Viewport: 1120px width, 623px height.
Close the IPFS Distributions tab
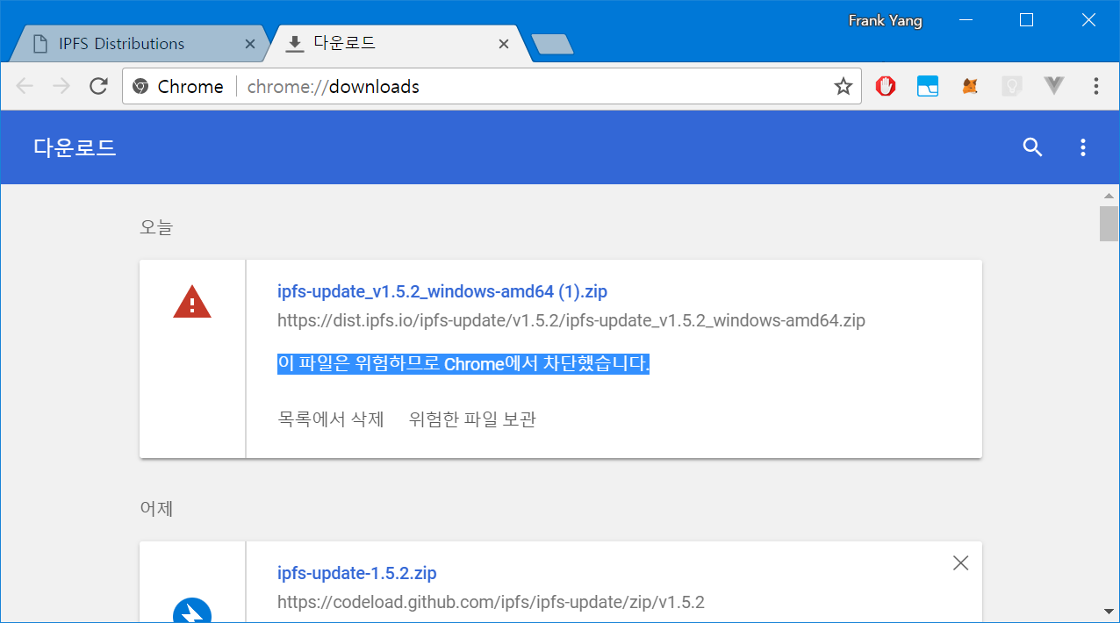(250, 44)
